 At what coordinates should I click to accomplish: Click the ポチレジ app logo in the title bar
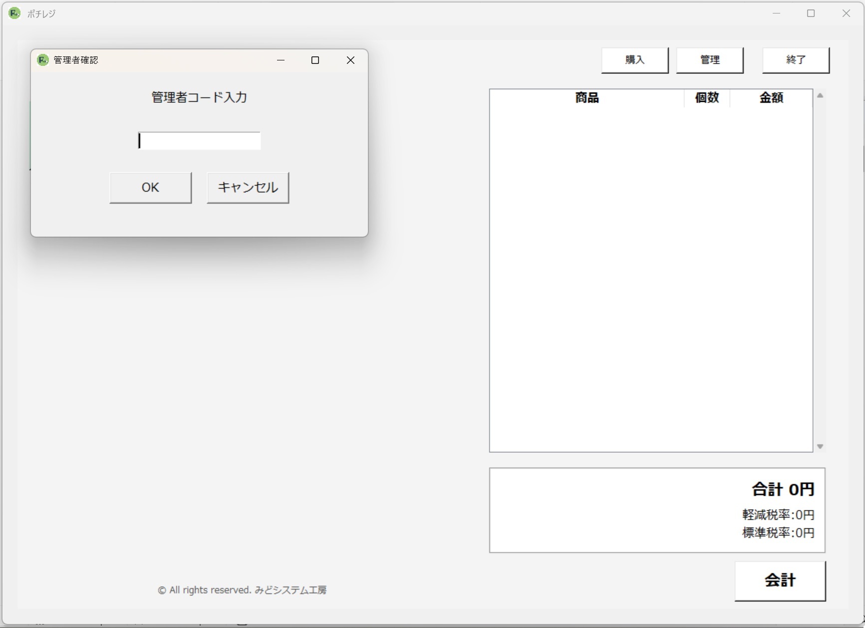(13, 13)
